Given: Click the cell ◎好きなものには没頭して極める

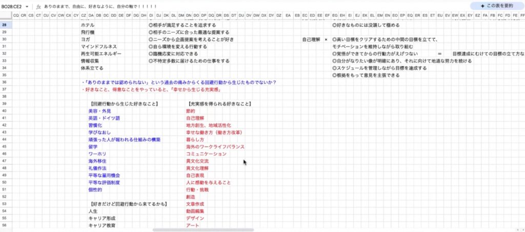Looking at the screenshot, I should point(366,25).
